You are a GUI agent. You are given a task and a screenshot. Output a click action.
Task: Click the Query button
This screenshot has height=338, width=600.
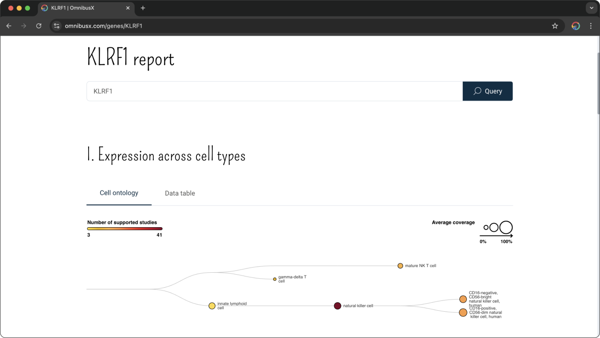[x=487, y=91]
